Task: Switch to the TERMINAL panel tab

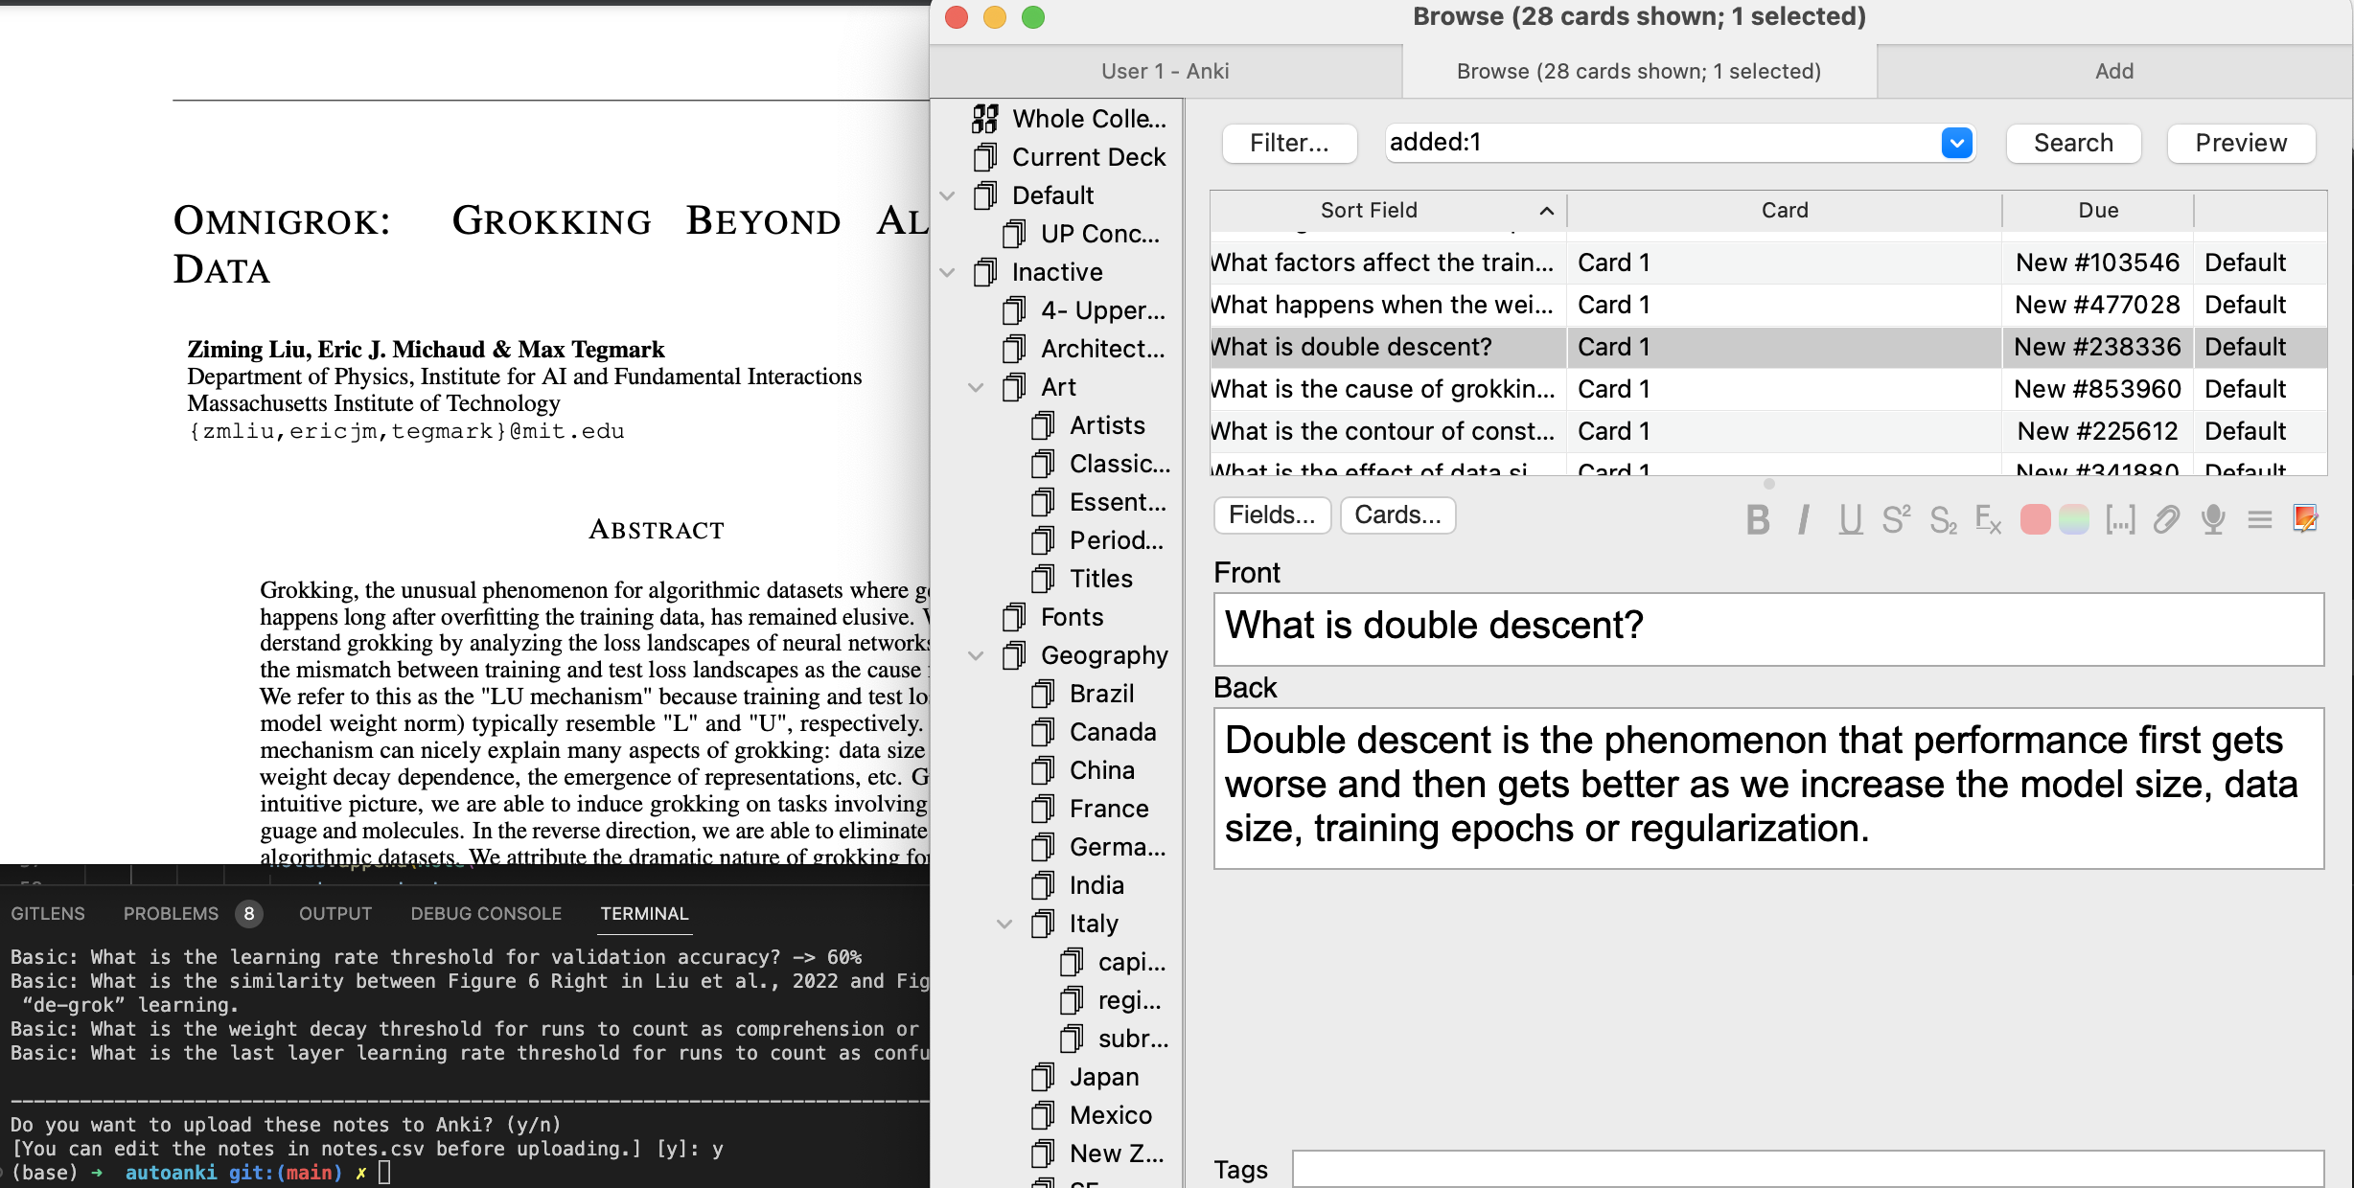Action: point(644,913)
